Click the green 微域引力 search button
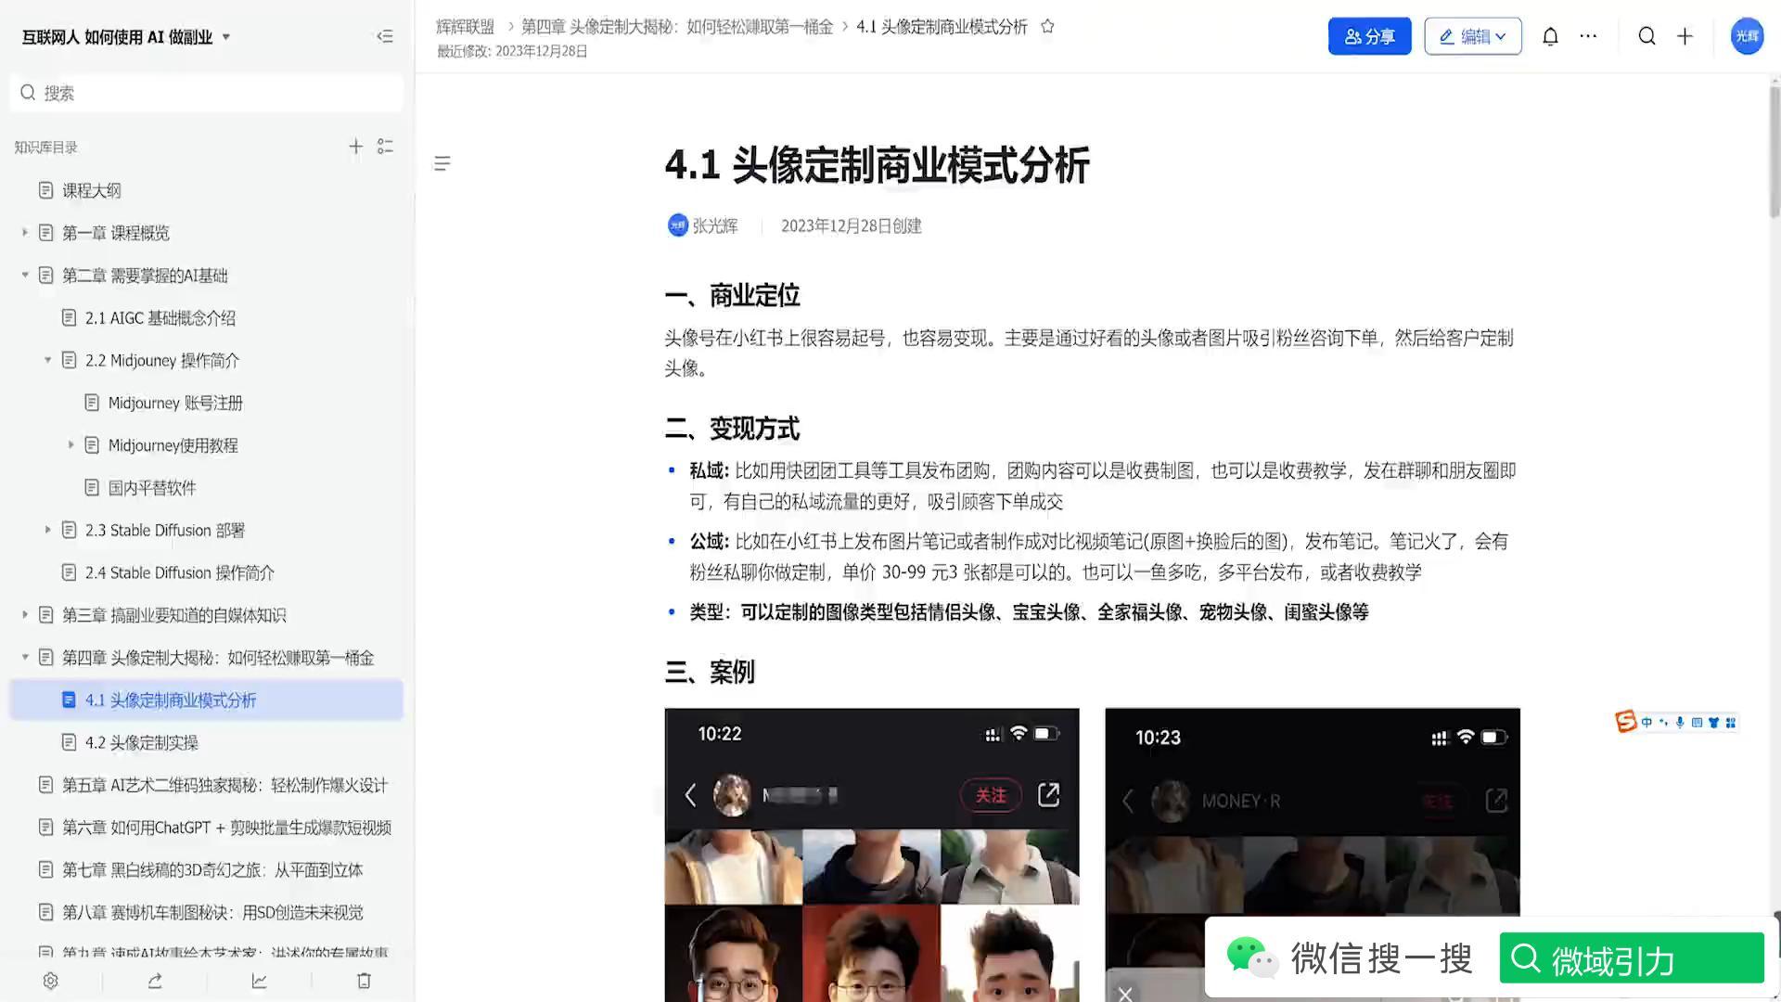Image resolution: width=1781 pixels, height=1002 pixels. pyautogui.click(x=1632, y=957)
